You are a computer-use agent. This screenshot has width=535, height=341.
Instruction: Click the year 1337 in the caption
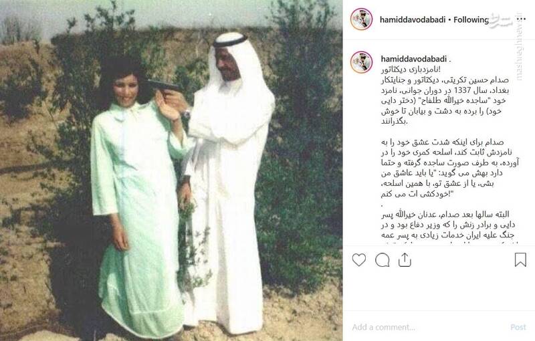(463, 90)
